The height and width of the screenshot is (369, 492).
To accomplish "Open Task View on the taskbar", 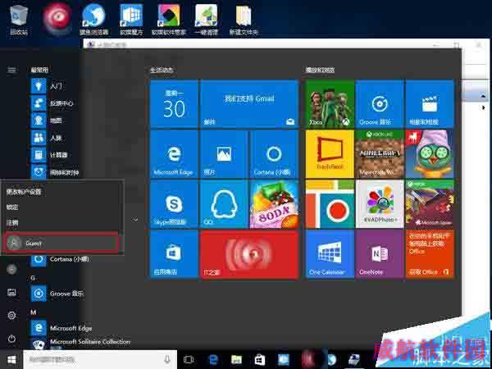I will click(189, 360).
